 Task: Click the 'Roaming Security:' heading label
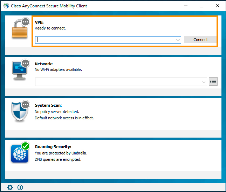coord(53,147)
